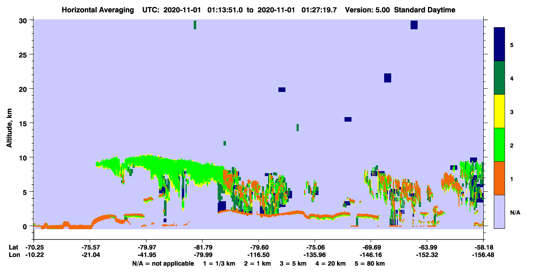Image resolution: width=537 pixels, height=275 pixels.
Task: Click the orange level 1 legend swatch
Action: [x=499, y=178]
